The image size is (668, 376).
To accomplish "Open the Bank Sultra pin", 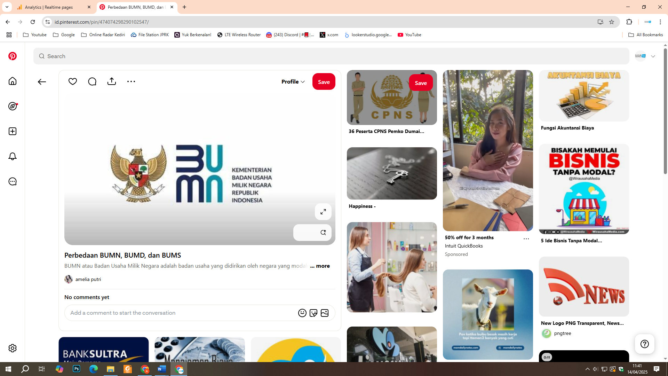I will (104, 350).
